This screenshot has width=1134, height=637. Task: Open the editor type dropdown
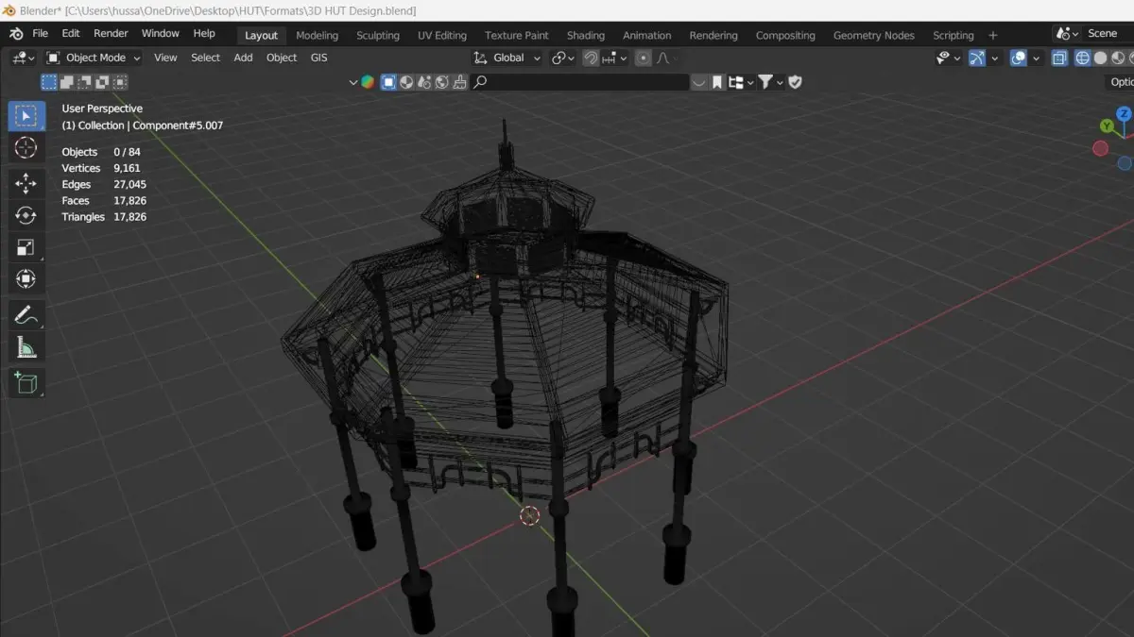click(x=23, y=58)
